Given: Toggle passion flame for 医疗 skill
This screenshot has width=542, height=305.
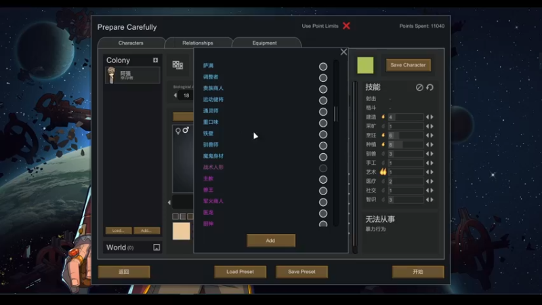Looking at the screenshot, I should pos(383,181).
